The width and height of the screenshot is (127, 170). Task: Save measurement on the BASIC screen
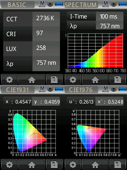pos(54,79)
